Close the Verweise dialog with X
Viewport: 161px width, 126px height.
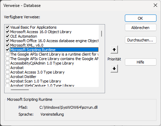pos(155,5)
